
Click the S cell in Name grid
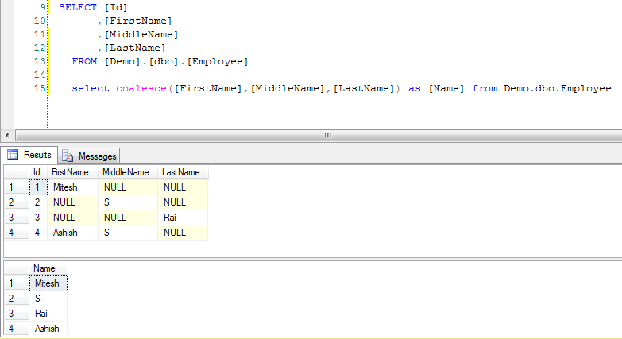click(x=48, y=299)
